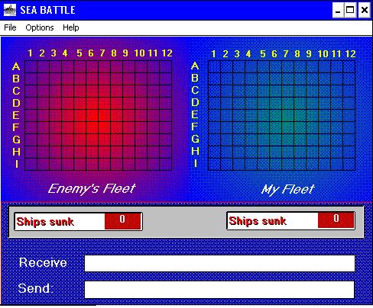This screenshot has width=373, height=308.
Task: Minimize the Sea Battle window
Action: click(x=338, y=10)
